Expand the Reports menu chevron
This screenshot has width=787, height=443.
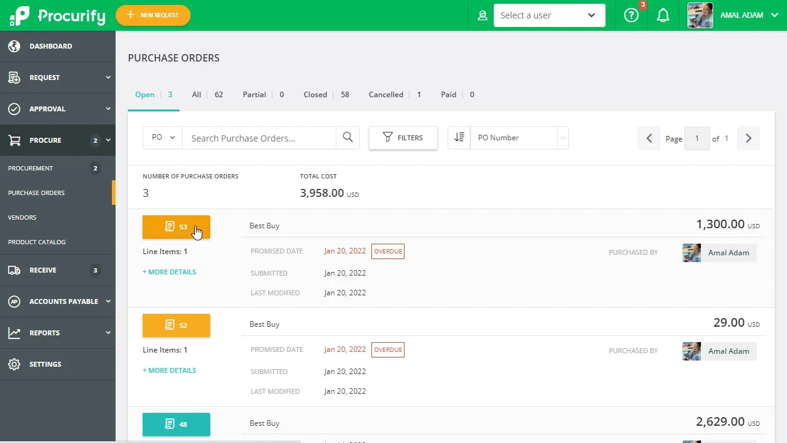tap(108, 333)
